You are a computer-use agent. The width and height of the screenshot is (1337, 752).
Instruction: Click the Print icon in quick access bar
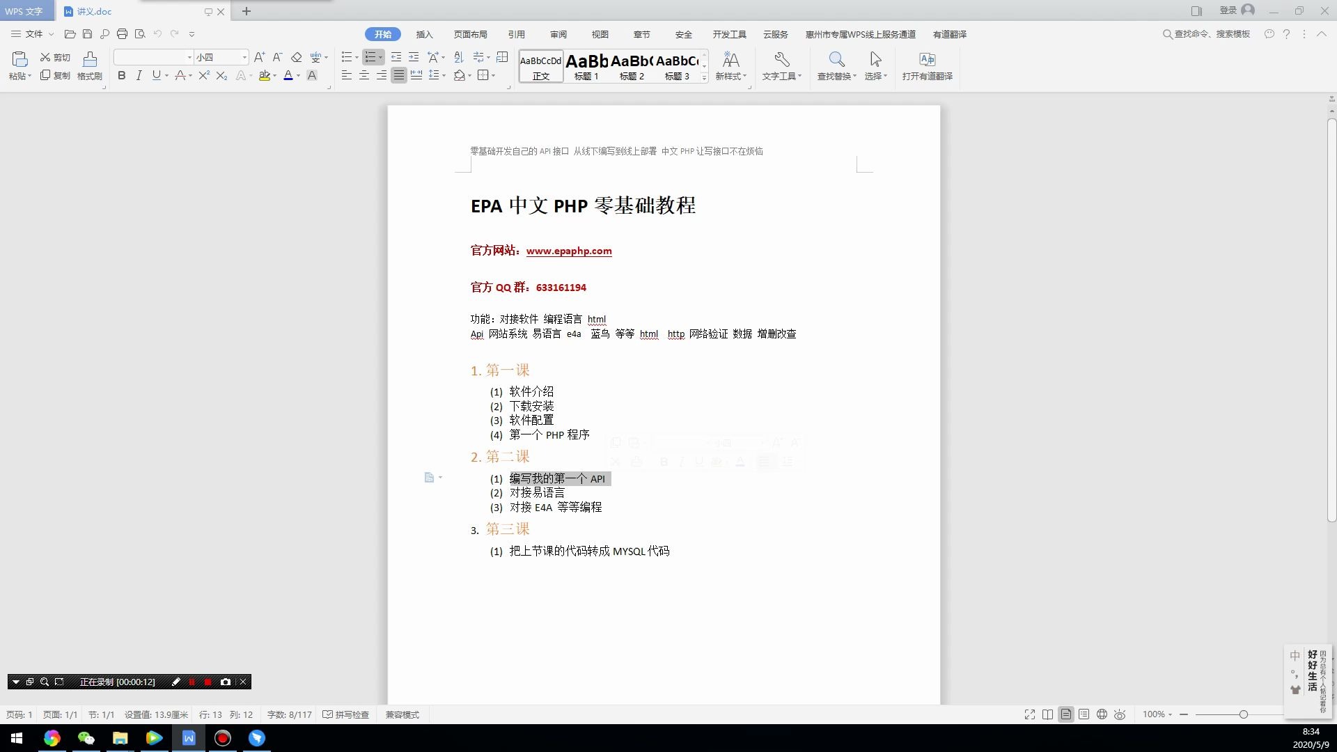pos(123,33)
